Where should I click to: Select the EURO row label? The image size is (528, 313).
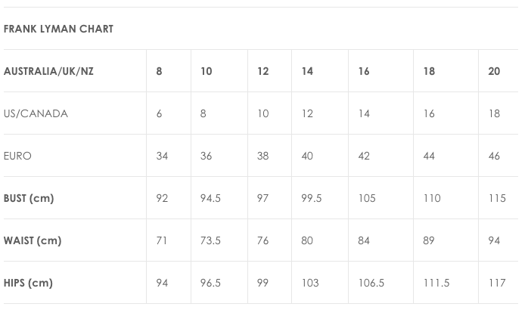click(17, 156)
